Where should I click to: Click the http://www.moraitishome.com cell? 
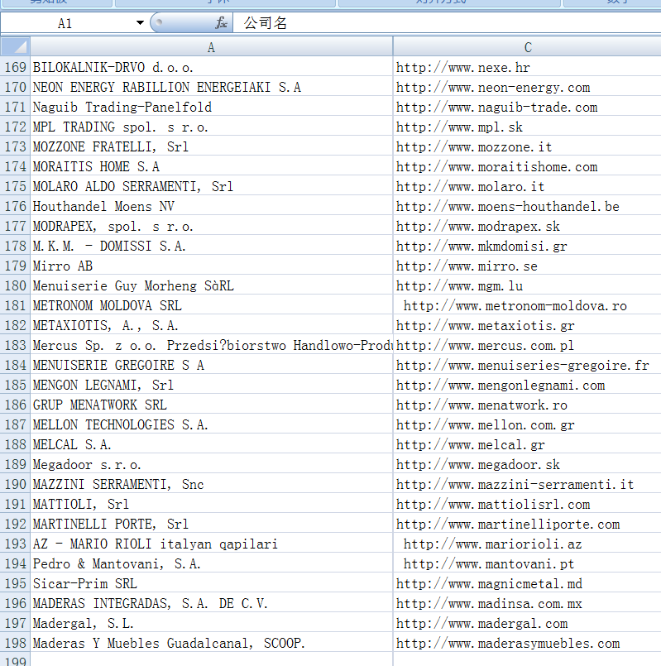click(x=527, y=166)
